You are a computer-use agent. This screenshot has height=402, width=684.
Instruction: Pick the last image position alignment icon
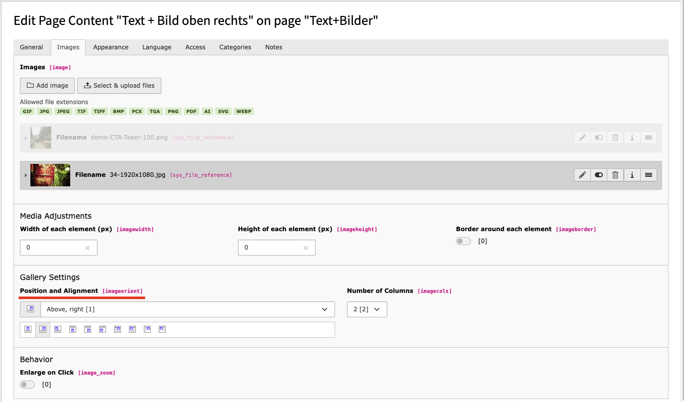(x=162, y=329)
